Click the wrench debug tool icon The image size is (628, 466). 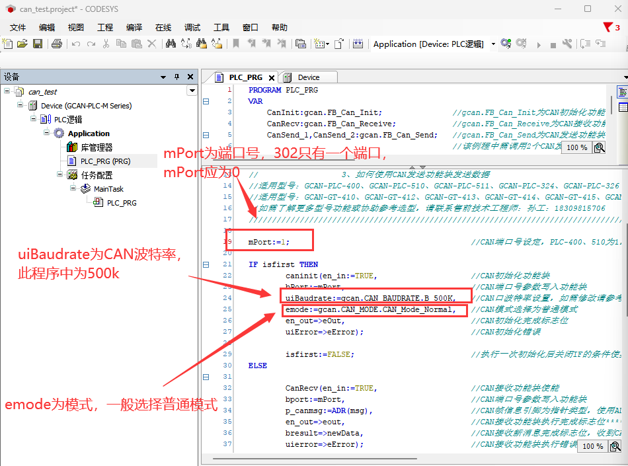567,44
